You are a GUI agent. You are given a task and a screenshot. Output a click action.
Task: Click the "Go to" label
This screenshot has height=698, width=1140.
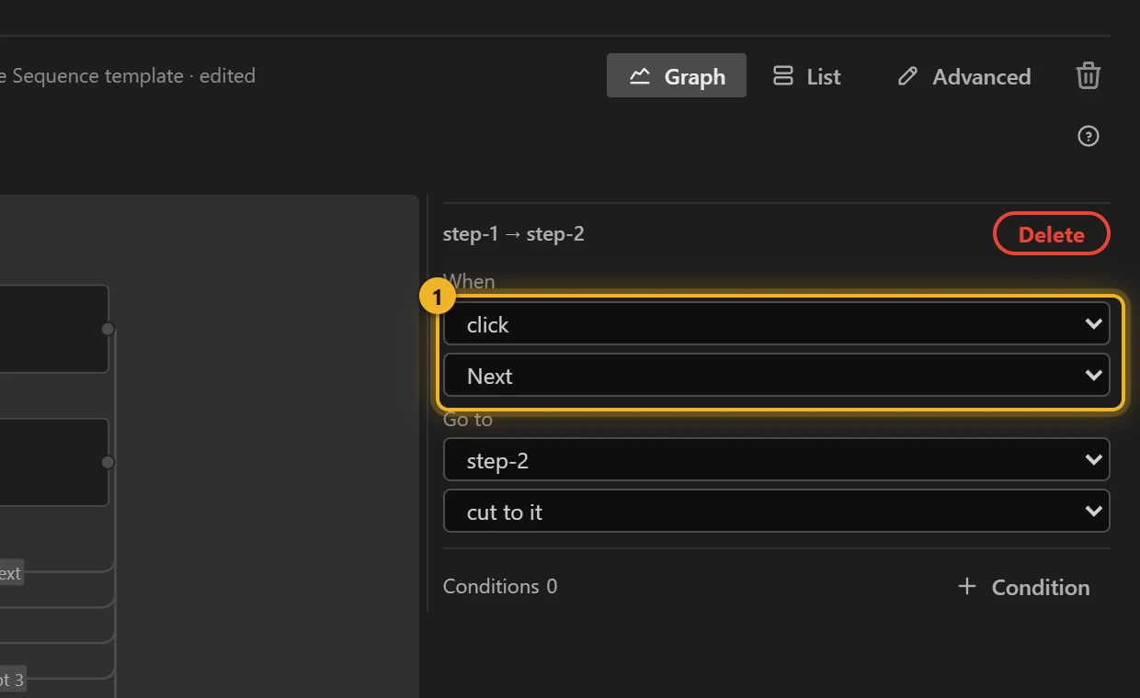click(468, 419)
